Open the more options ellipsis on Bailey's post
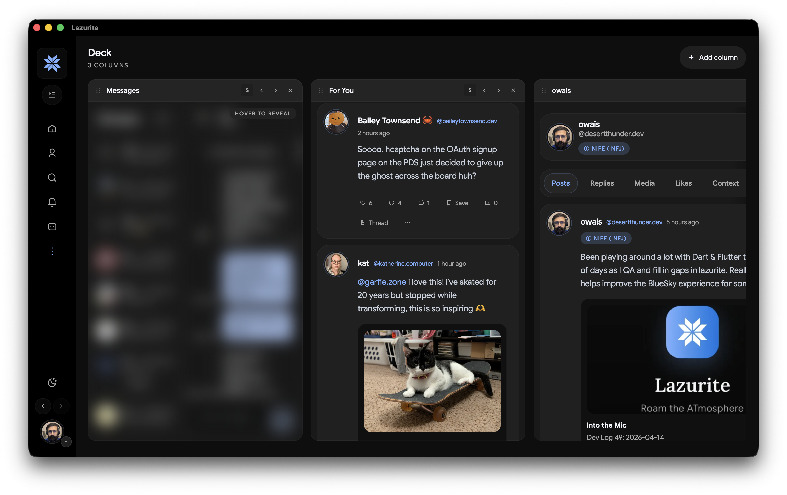787x495 pixels. [x=408, y=223]
